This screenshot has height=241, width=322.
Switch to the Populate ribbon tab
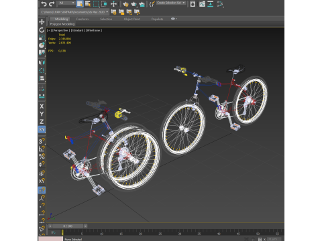coord(157,19)
